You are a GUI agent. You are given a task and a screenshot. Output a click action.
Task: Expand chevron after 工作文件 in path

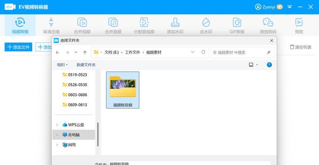(x=143, y=52)
